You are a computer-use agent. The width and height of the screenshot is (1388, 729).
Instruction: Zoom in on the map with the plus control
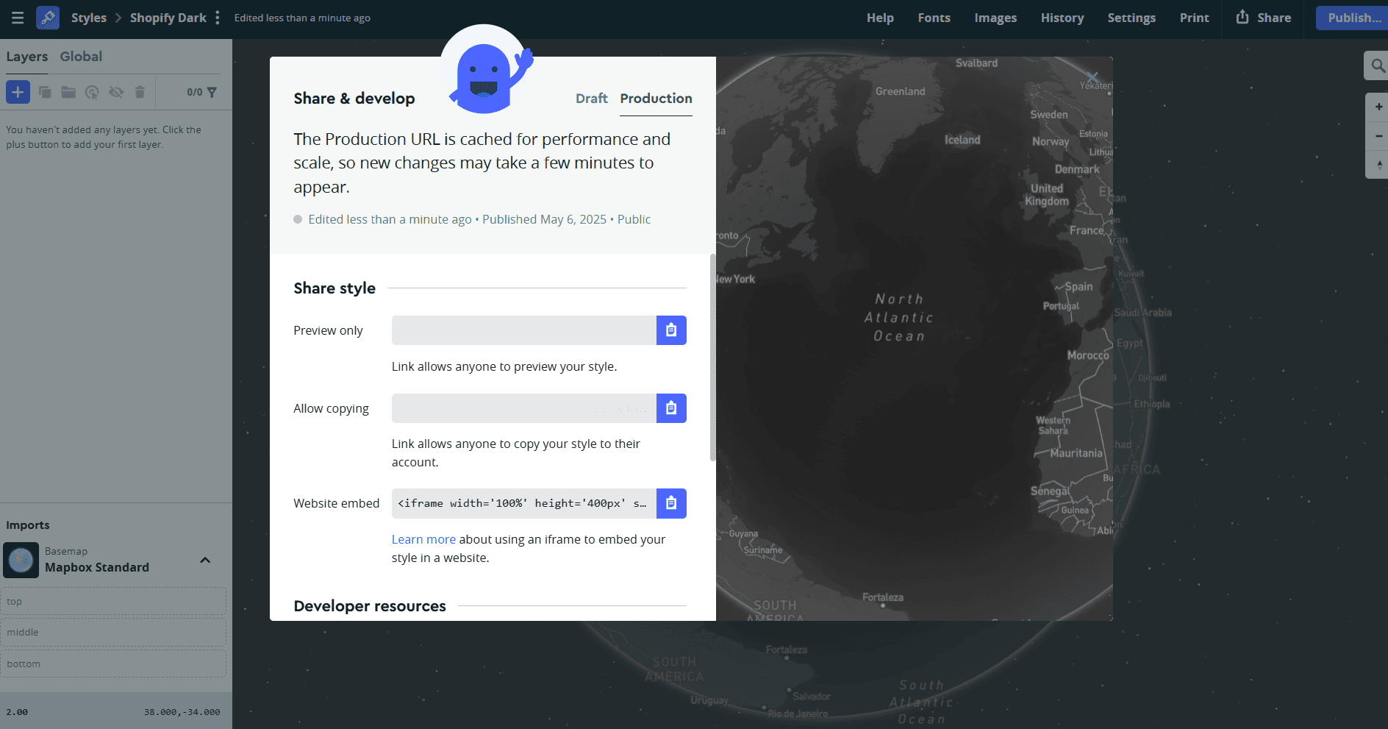point(1378,107)
